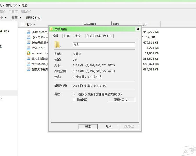Select the 385,575 KB size cell
Image resolution: width=196 pixels, height=156 pixels.
coord(151,59)
